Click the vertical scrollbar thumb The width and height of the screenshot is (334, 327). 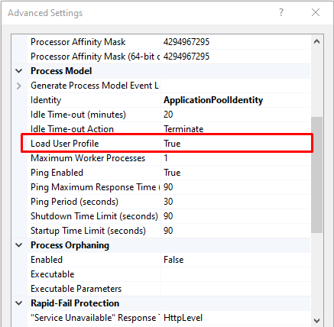[x=316, y=175]
